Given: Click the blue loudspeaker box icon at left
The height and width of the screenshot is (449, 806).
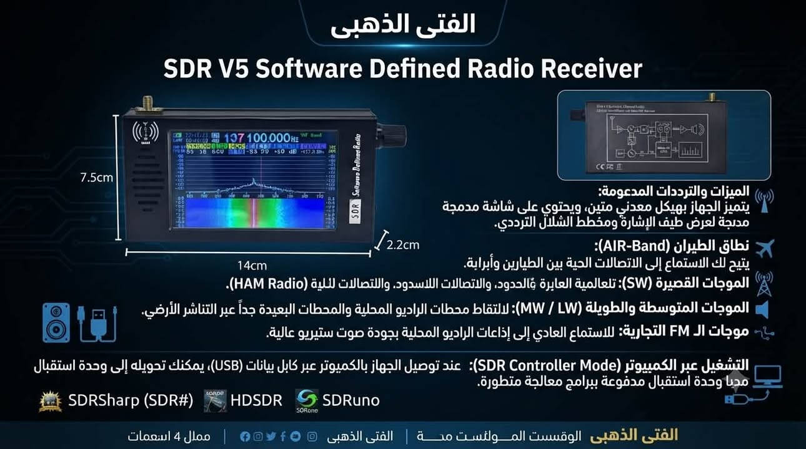Looking at the screenshot, I should 56,322.
